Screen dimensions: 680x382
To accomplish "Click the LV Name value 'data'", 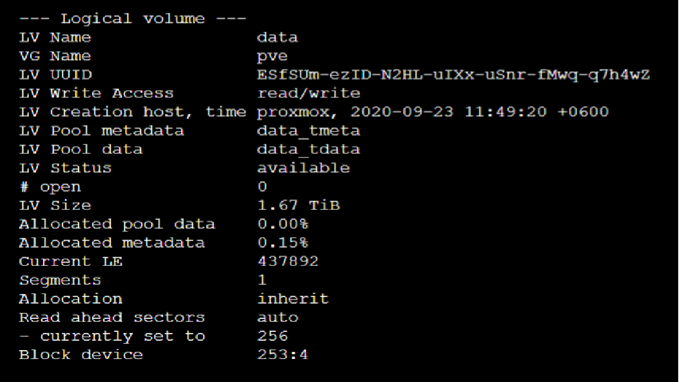I will click(277, 37).
